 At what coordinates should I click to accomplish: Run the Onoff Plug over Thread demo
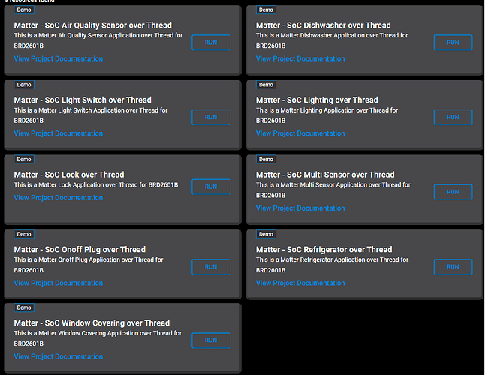(x=211, y=267)
